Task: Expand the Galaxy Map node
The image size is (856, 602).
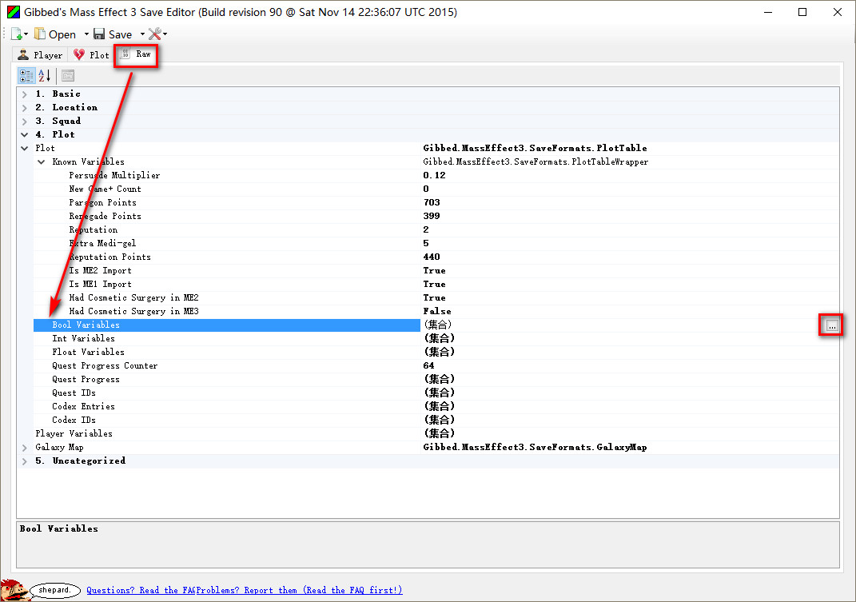Action: pyautogui.click(x=25, y=448)
